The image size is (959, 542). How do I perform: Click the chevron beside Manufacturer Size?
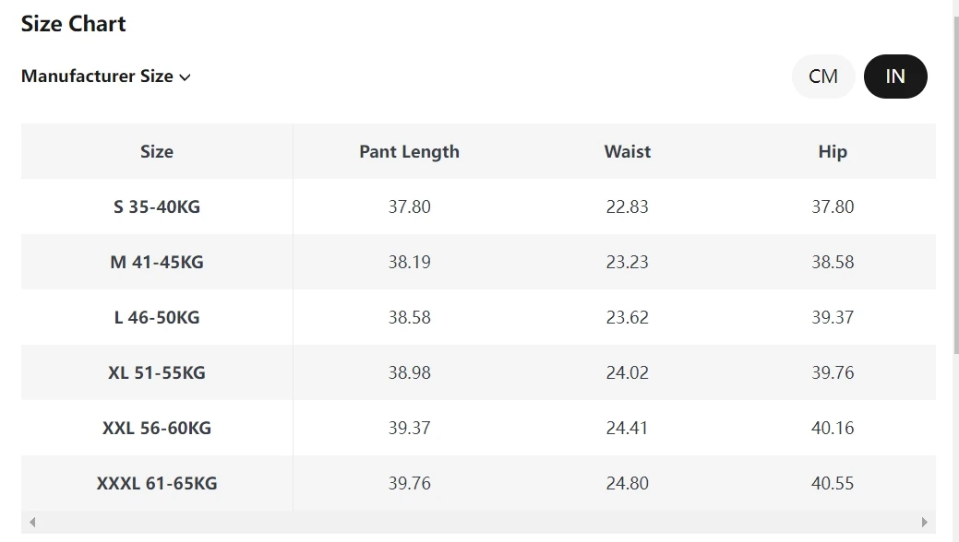click(185, 77)
